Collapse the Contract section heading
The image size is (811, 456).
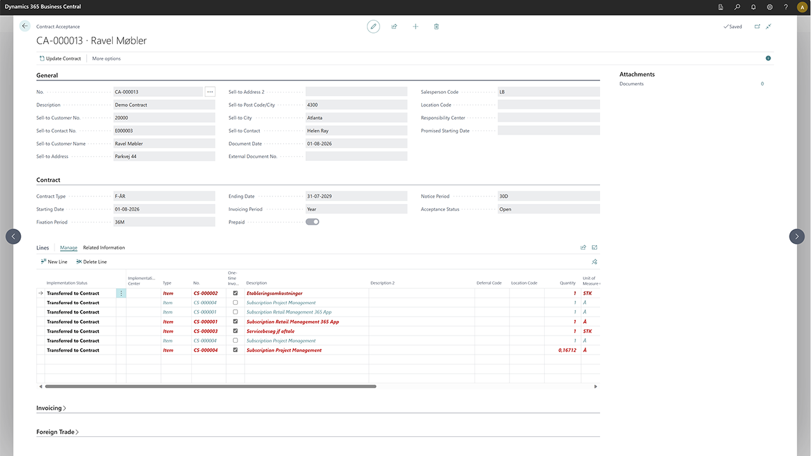(48, 180)
